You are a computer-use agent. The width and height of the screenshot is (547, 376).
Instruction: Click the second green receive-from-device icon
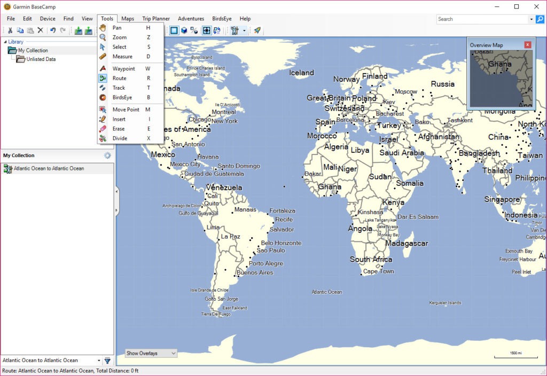89,30
